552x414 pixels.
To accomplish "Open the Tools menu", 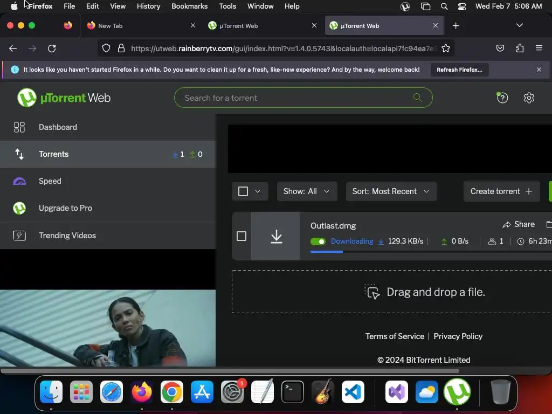I will point(227,6).
